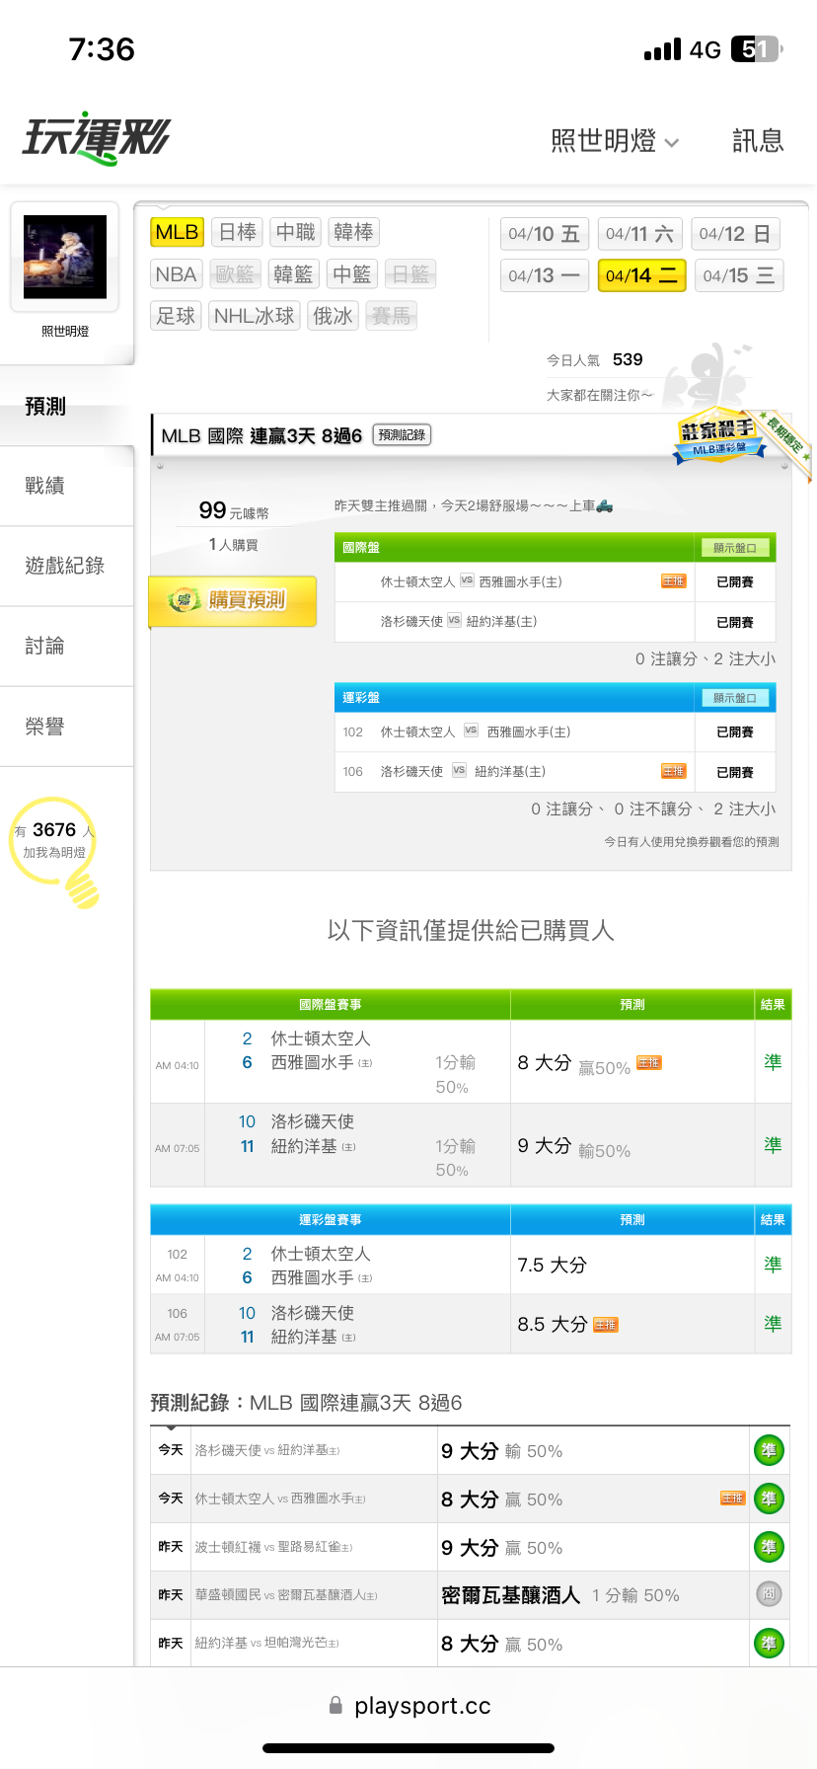Click the 照世明燈 profile avatar thumbnail
The image size is (817, 1769).
tap(65, 257)
